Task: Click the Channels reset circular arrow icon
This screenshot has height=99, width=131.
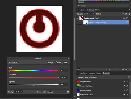Action: click(129, 77)
